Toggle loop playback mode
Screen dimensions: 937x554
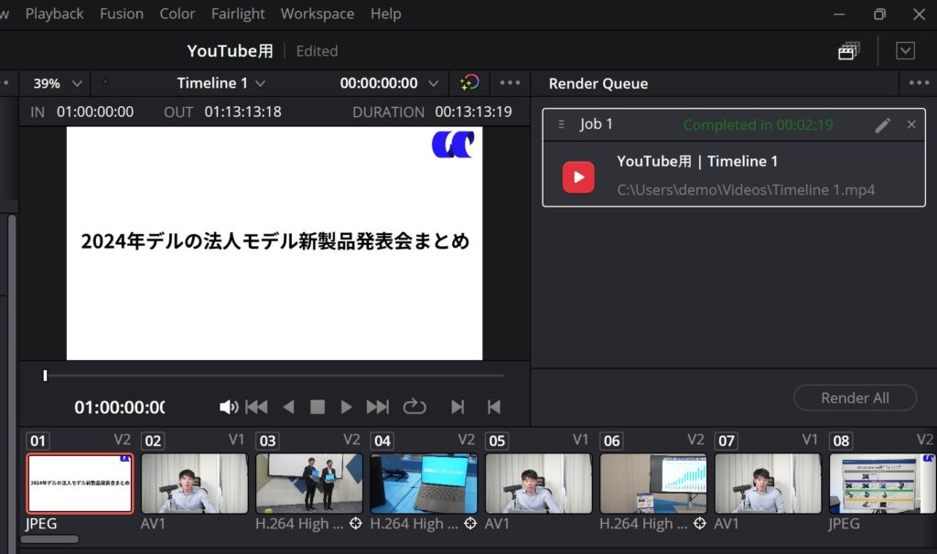point(415,407)
